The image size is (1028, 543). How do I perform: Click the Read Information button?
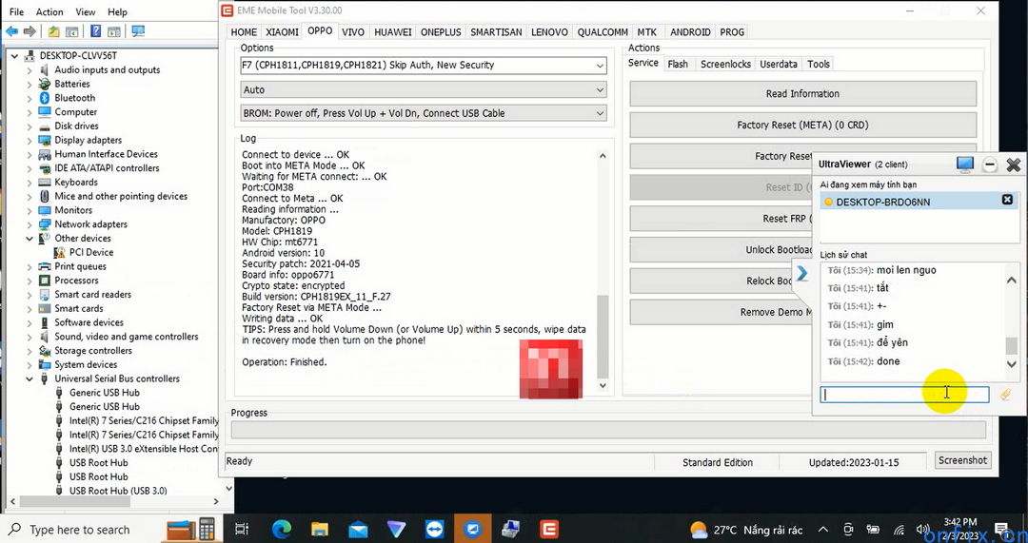(802, 93)
